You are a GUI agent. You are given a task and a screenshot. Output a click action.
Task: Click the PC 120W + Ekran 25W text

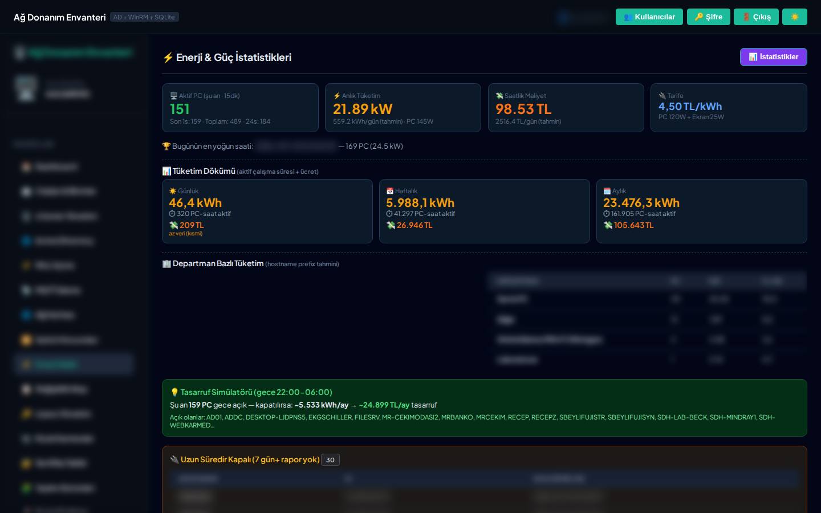691,117
